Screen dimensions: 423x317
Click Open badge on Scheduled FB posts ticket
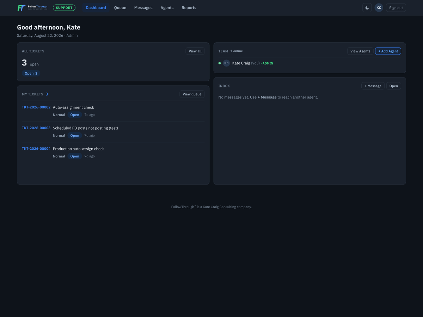coord(75,136)
